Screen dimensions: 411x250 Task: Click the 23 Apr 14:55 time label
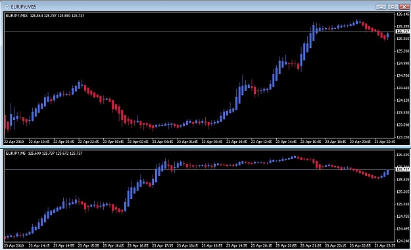click(x=64, y=246)
